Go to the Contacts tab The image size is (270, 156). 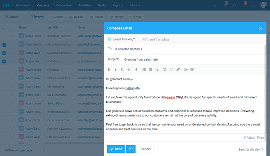[43, 5]
